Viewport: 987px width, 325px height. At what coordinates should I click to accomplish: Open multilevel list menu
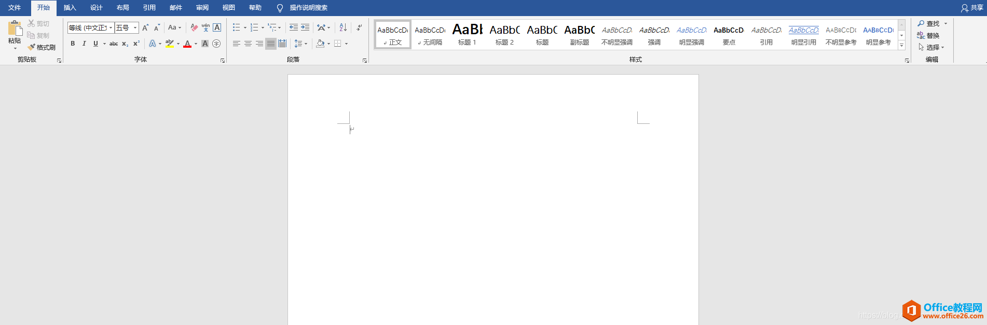(274, 27)
